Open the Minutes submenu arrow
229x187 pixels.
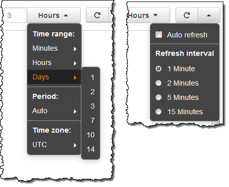75,49
